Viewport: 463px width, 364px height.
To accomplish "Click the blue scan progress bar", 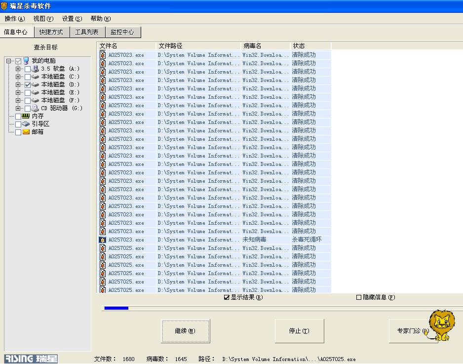I will pyautogui.click(x=116, y=308).
